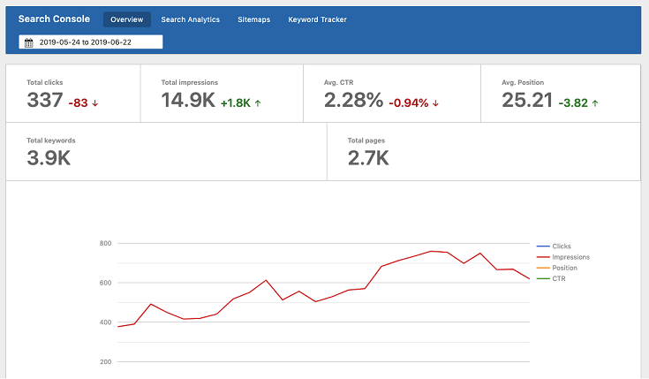Click the Total clicks label
Screen dimensions: 649x379
pos(45,82)
